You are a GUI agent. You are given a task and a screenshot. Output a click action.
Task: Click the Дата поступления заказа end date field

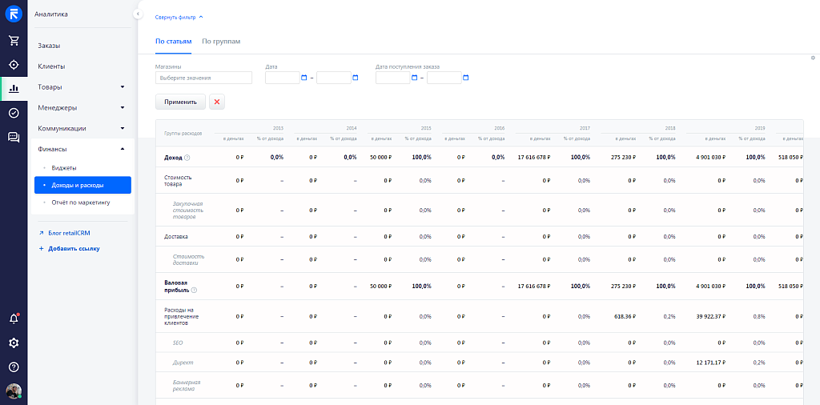[x=444, y=78]
